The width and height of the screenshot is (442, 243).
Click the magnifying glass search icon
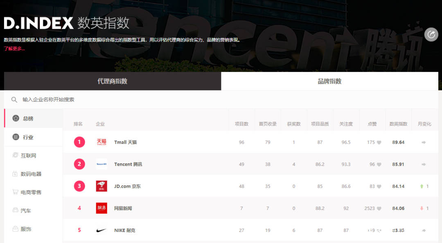(14, 99)
